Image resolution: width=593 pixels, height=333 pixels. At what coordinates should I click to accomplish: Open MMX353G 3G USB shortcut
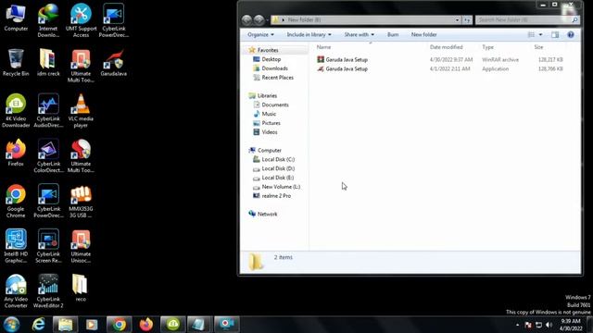coord(81,201)
